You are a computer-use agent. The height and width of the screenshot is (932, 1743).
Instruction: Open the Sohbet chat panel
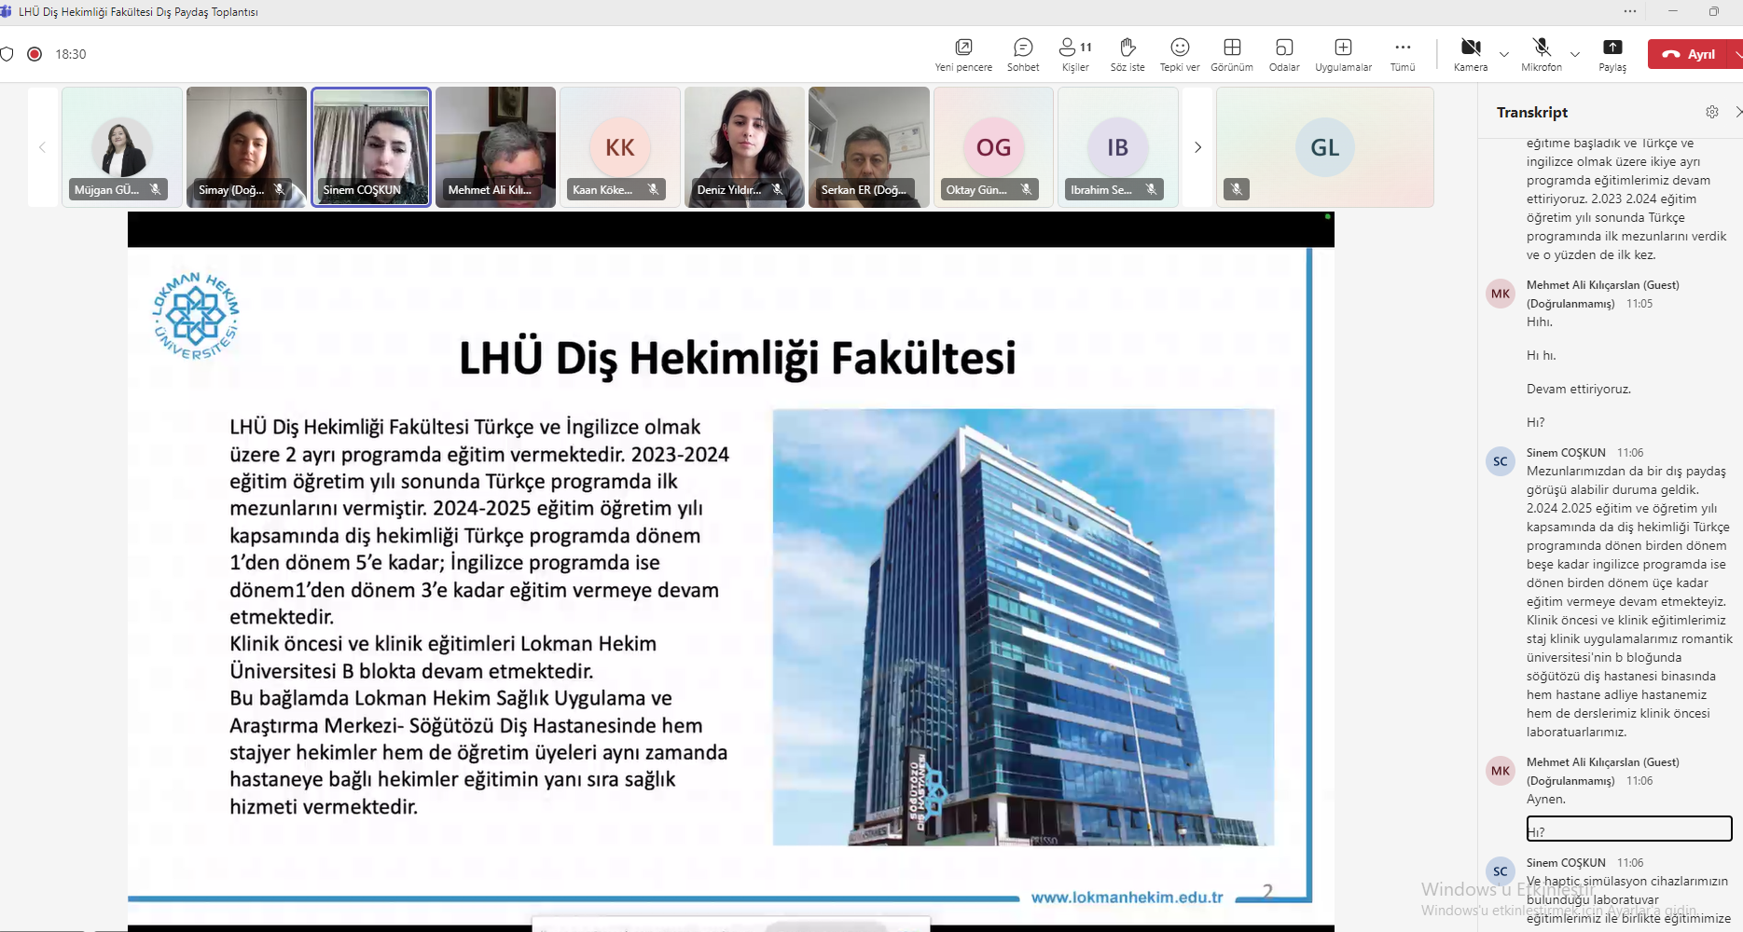[1023, 54]
